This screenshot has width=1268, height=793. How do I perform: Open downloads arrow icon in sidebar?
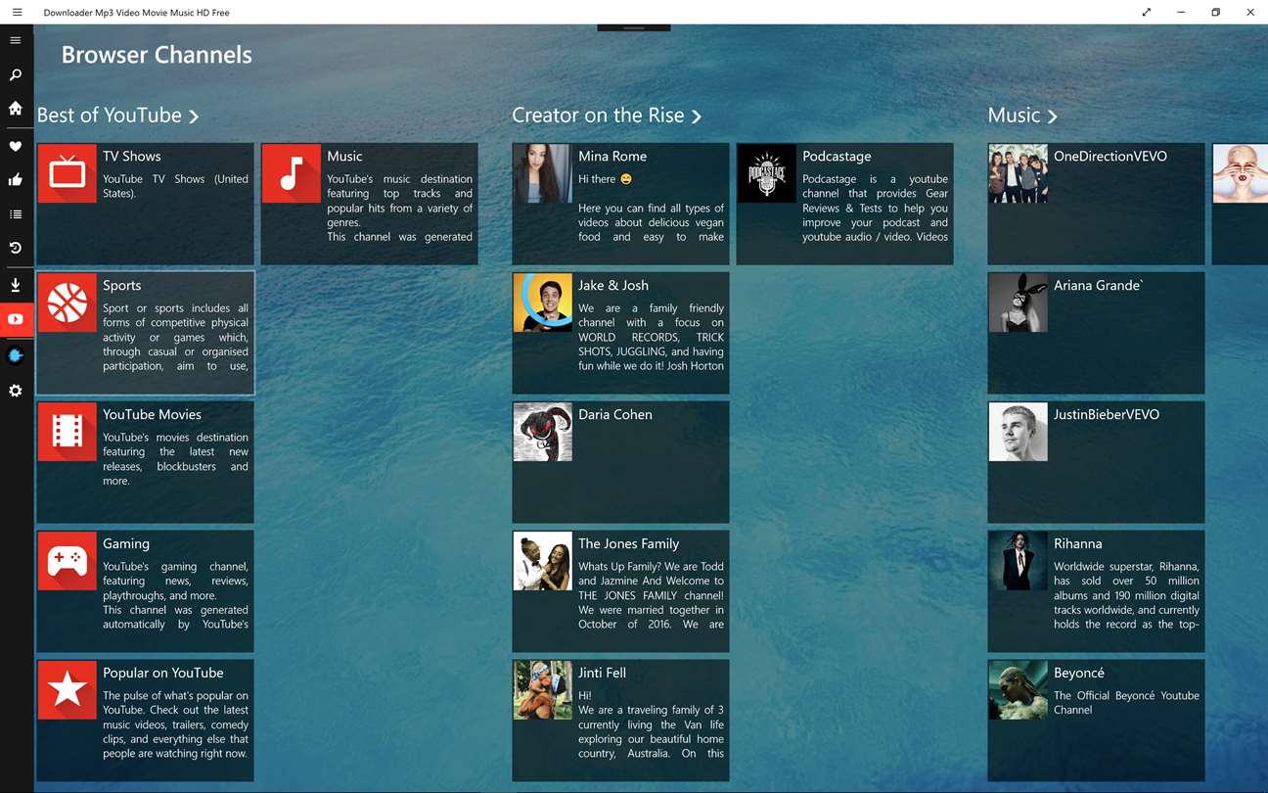(x=15, y=285)
